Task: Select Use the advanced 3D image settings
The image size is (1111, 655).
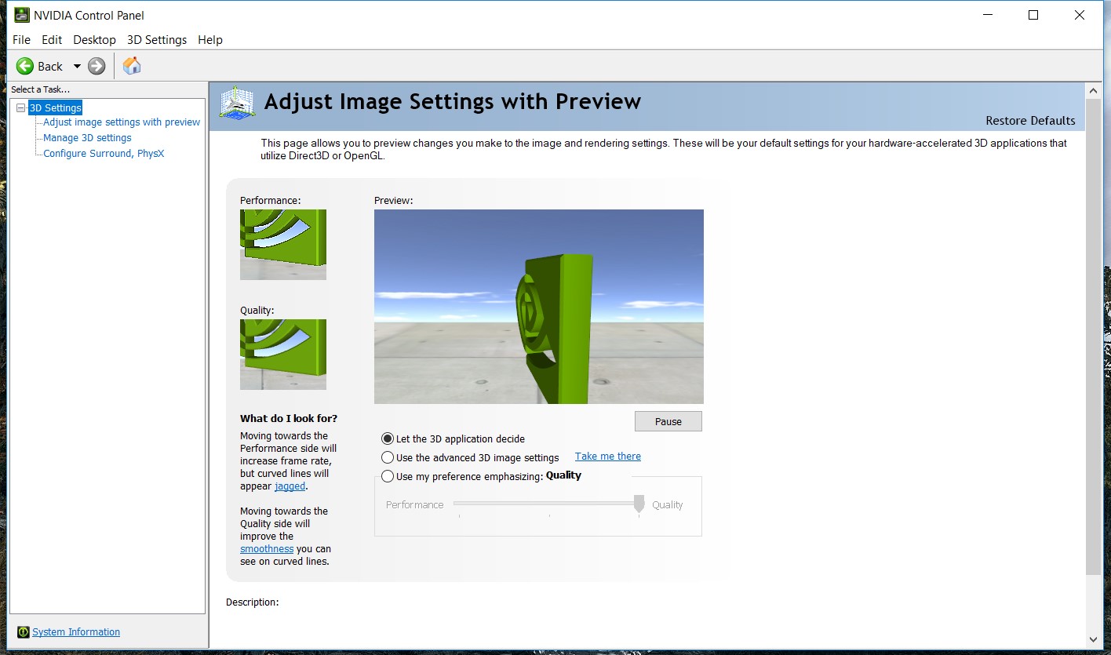Action: point(471,457)
